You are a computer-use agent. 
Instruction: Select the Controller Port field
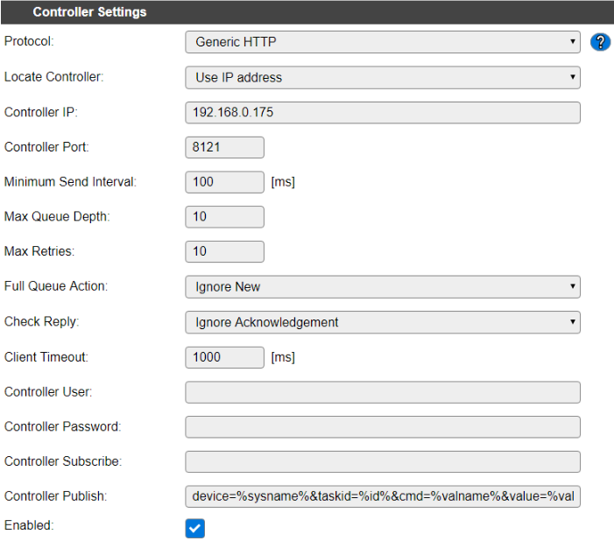coord(224,147)
